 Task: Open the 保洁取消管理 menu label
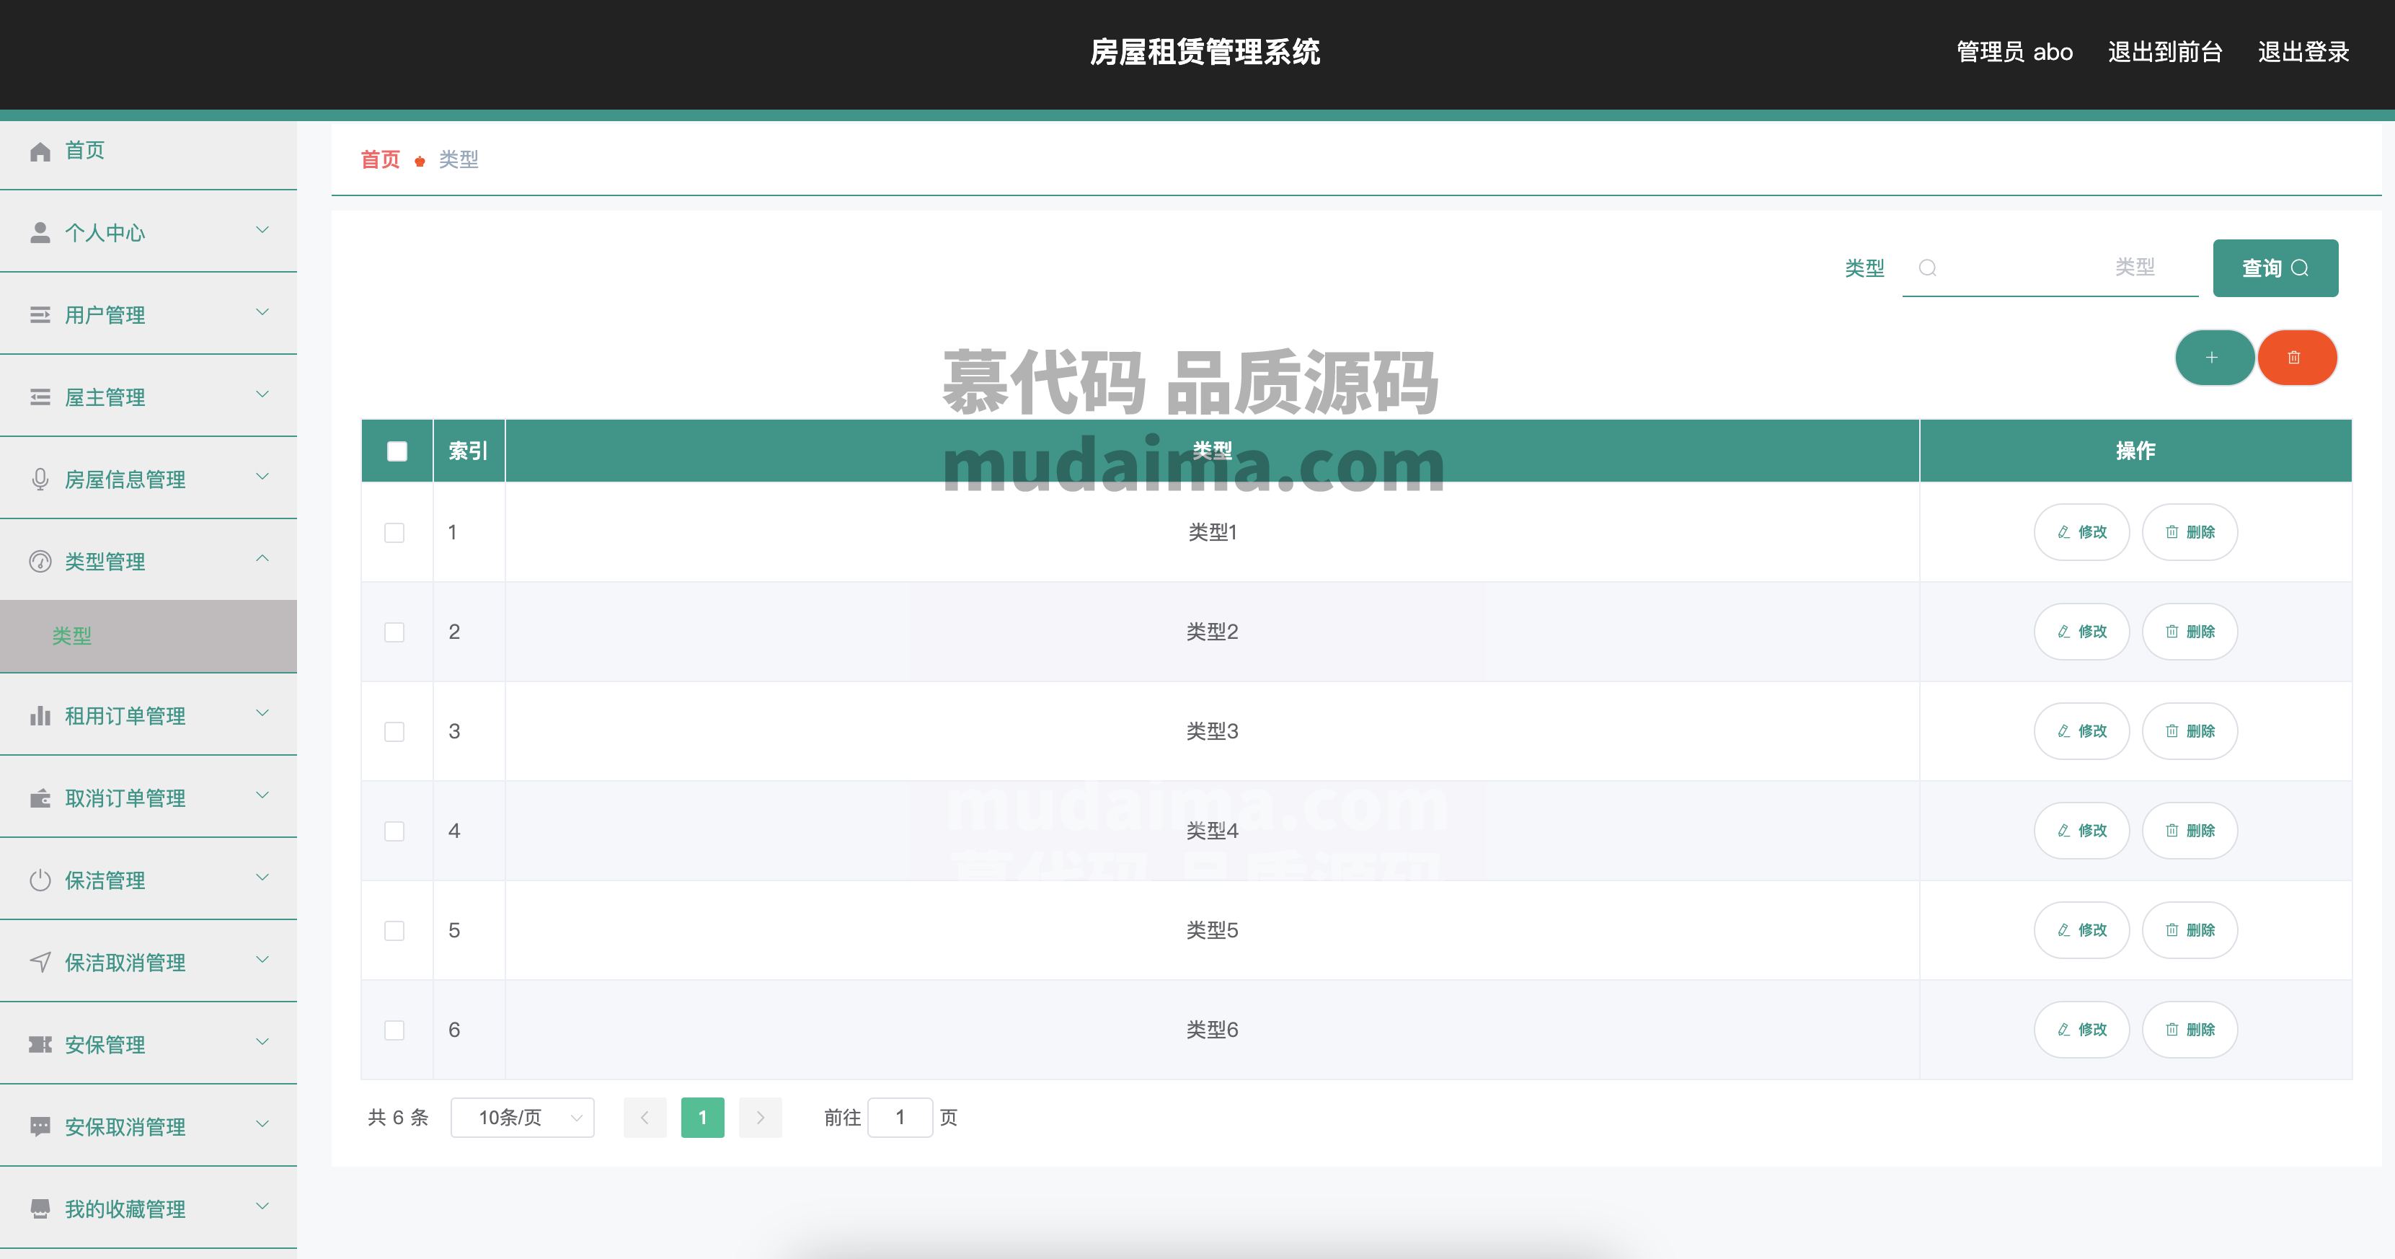coord(125,963)
